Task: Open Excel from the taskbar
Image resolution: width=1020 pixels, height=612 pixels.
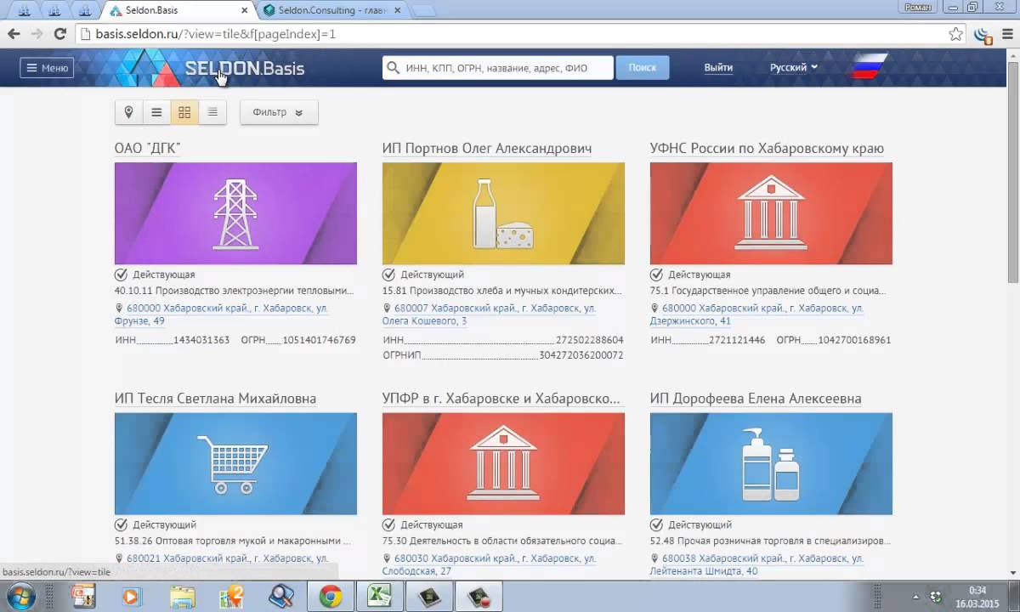Action: (x=377, y=597)
